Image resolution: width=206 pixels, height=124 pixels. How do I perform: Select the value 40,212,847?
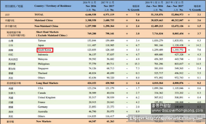click(177, 20)
